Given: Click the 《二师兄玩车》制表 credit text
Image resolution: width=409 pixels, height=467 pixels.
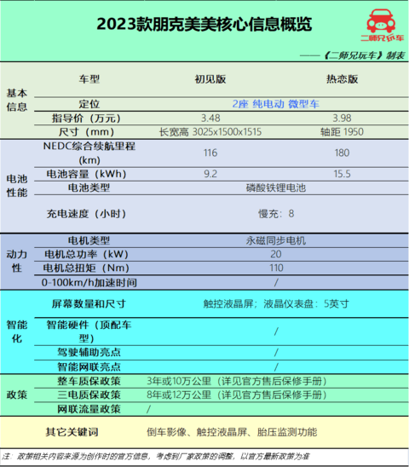Looking at the screenshot, I should [x=365, y=55].
